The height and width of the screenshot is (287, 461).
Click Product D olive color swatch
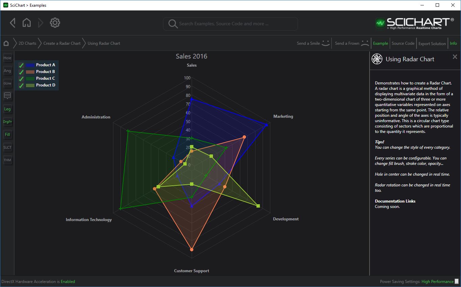coord(30,85)
